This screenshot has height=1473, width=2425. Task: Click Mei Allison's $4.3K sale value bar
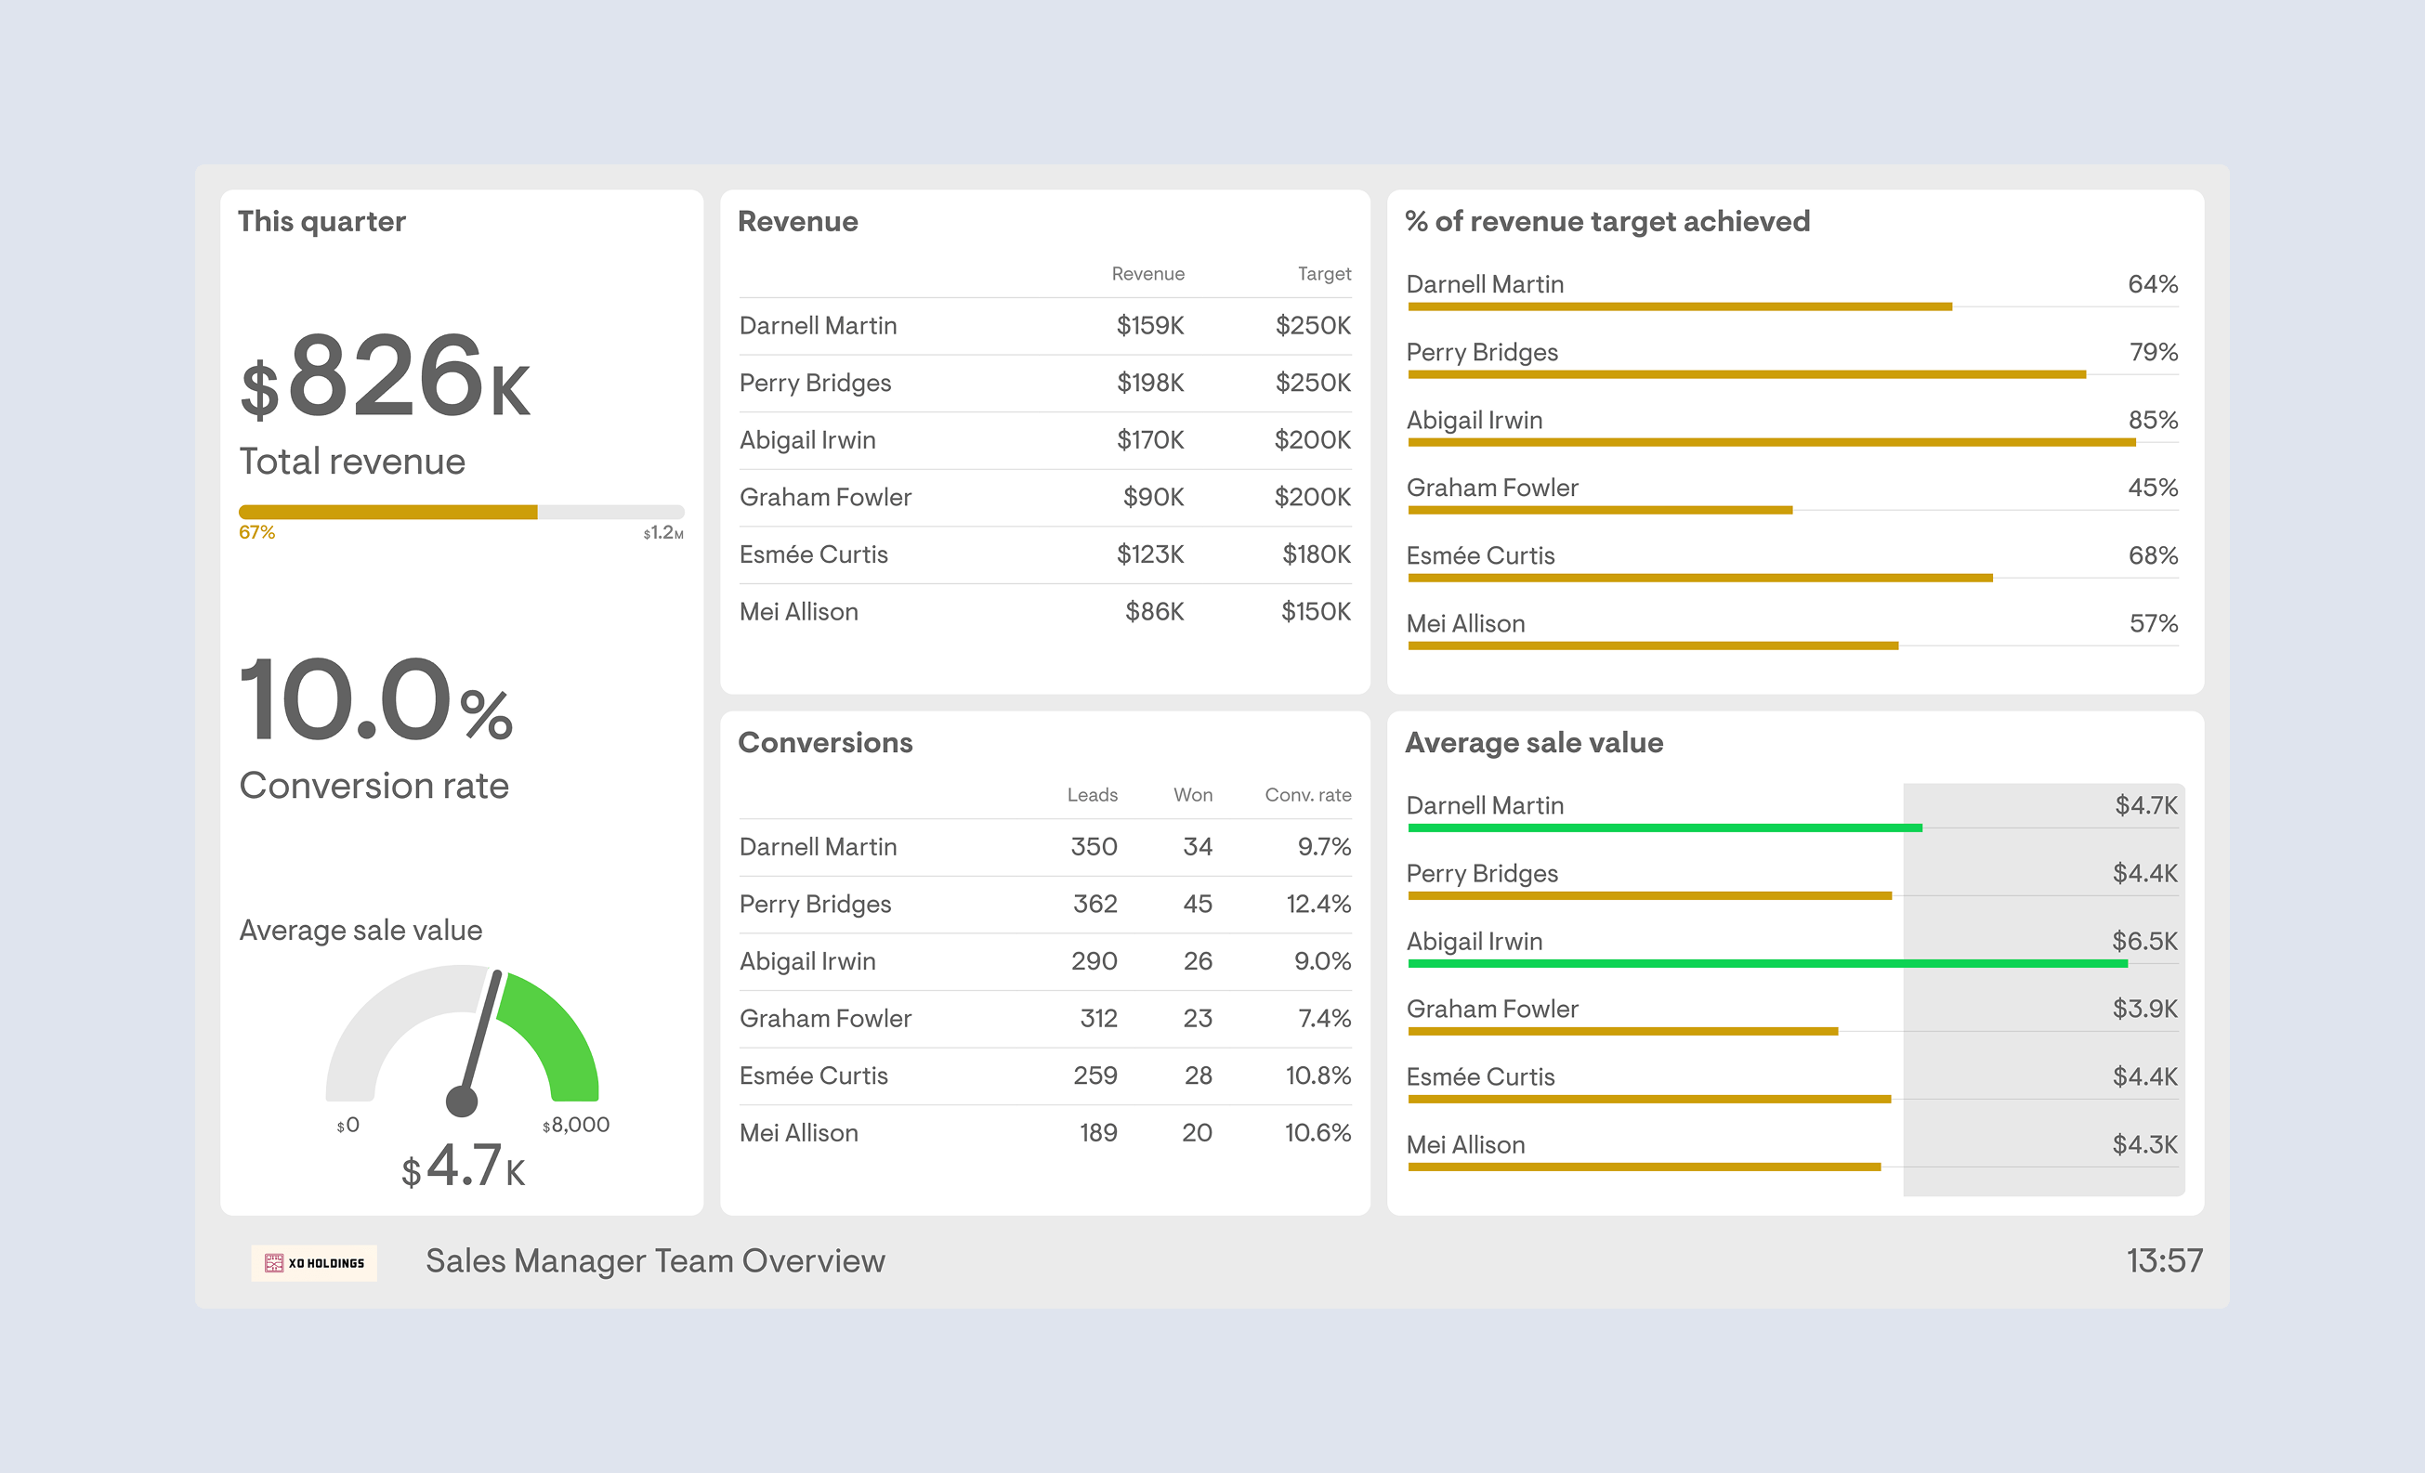click(x=1644, y=1167)
